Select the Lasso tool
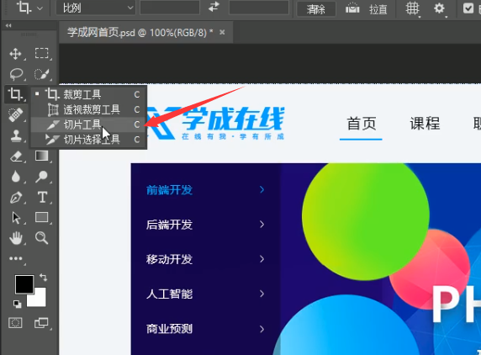Viewport: 481px width, 355px height. point(16,74)
